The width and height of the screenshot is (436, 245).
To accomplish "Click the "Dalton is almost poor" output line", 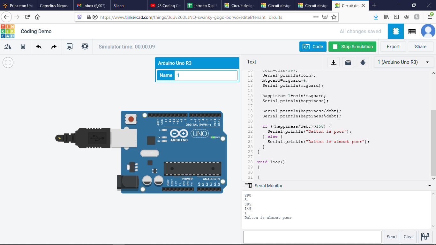I will tap(268, 218).
